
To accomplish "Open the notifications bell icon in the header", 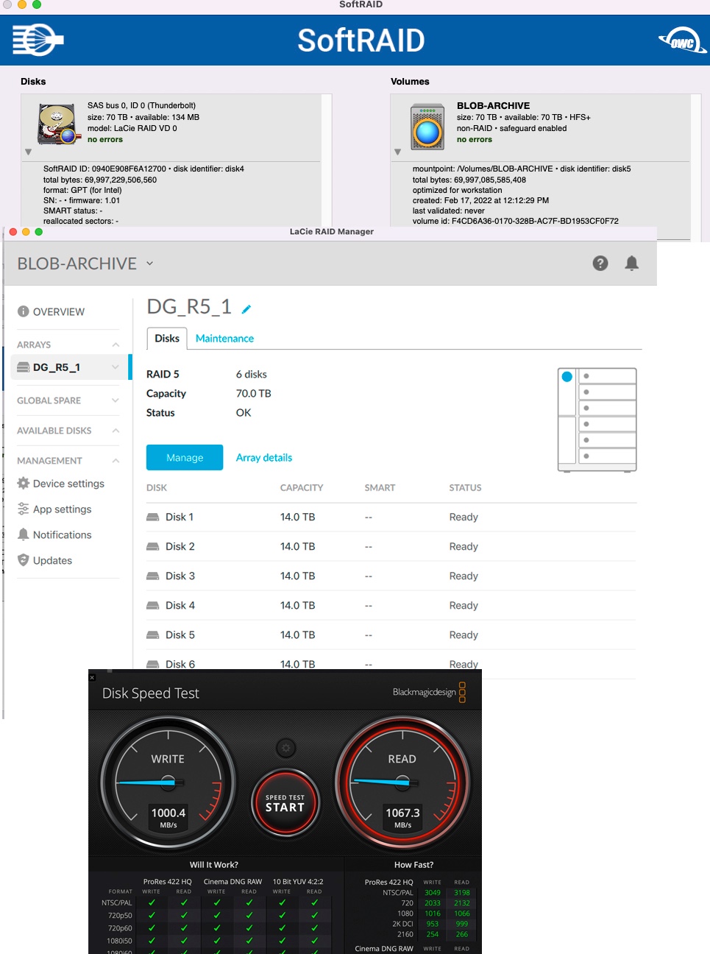I will [x=631, y=264].
